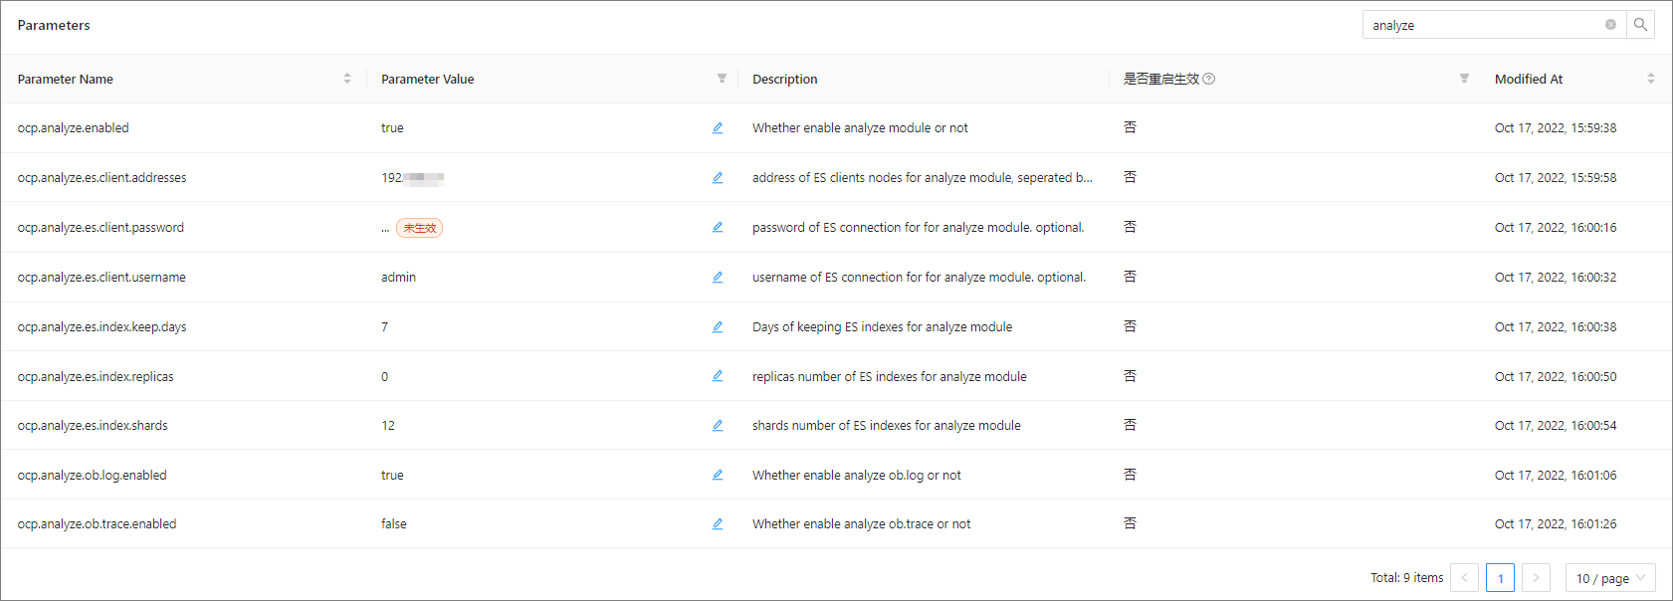The image size is (1673, 601).
Task: Edit the ocp.analyze.enabled parameter value
Action: tap(718, 128)
